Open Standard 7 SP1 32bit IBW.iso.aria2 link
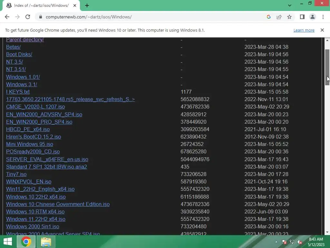The image size is (330, 248). coord(46,167)
